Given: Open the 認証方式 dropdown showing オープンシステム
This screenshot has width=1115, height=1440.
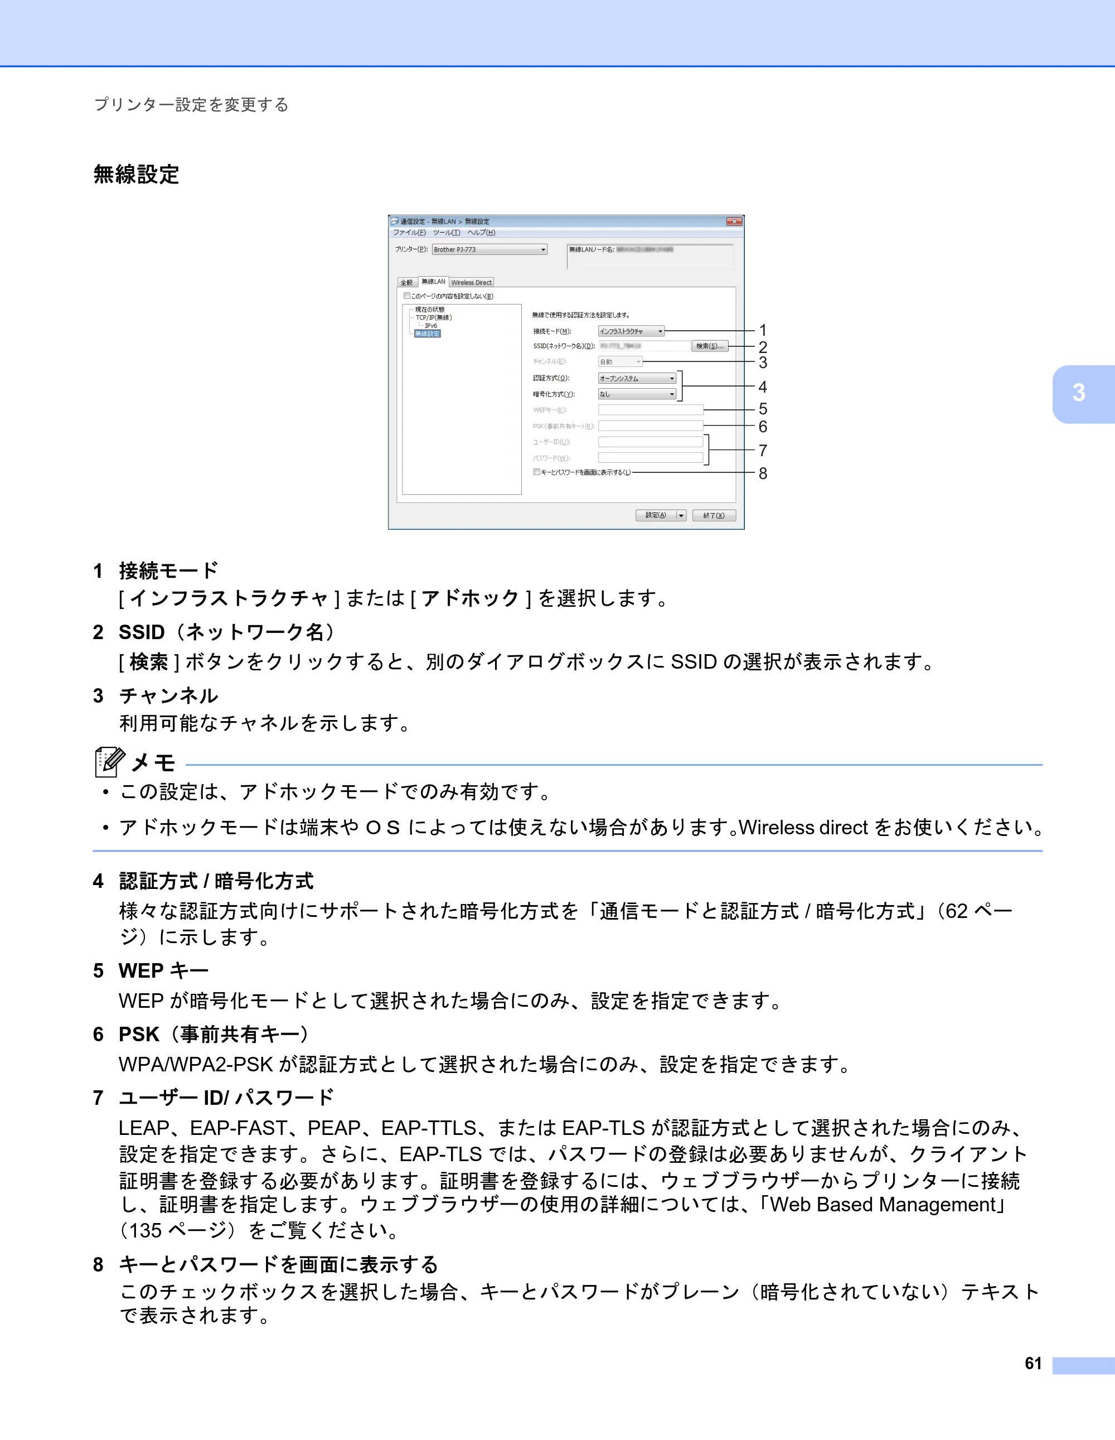Looking at the screenshot, I should [637, 379].
